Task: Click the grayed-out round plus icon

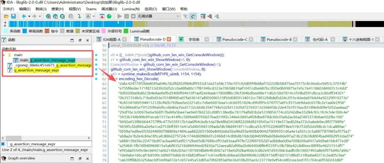Action: click(71, 16)
